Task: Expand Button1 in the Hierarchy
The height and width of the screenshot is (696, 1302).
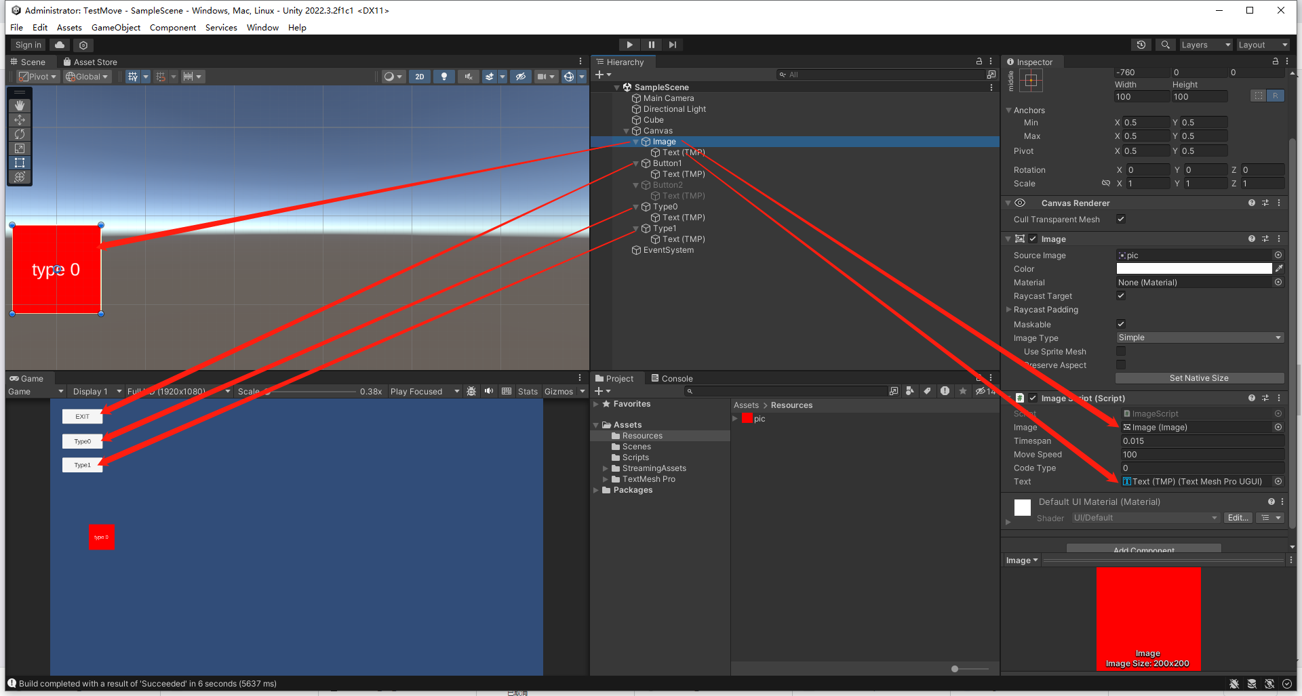Action: point(635,163)
